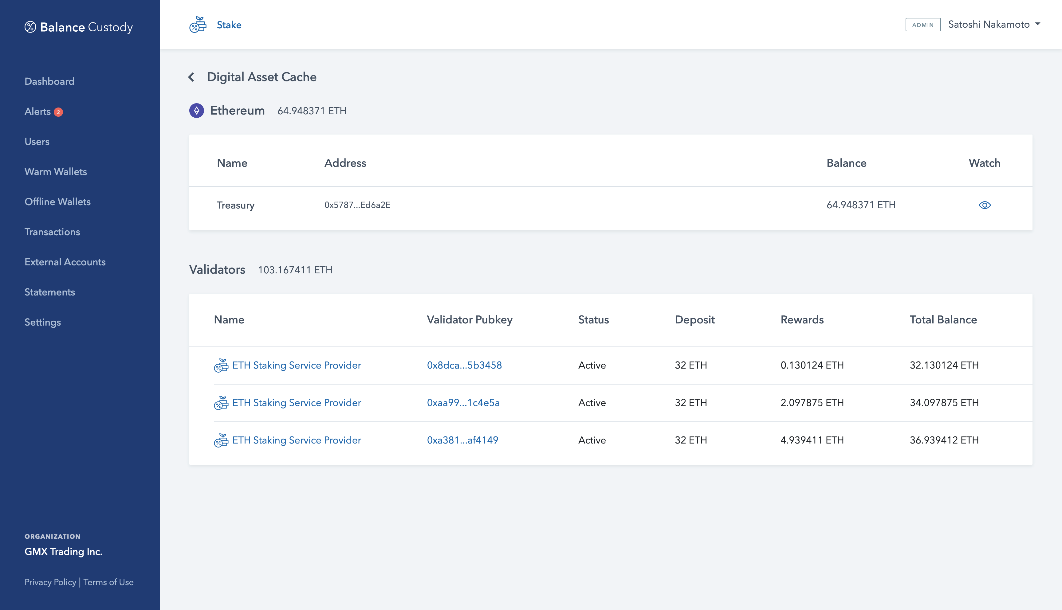Open Warm Wallets section
Viewport: 1062px width, 610px height.
point(56,172)
